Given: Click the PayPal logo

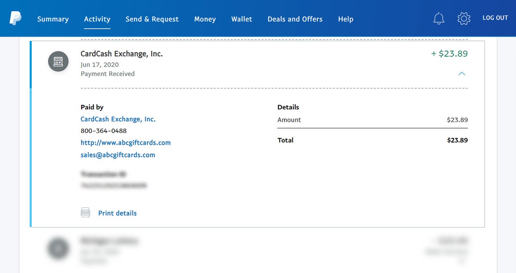Looking at the screenshot, I should click(x=15, y=18).
